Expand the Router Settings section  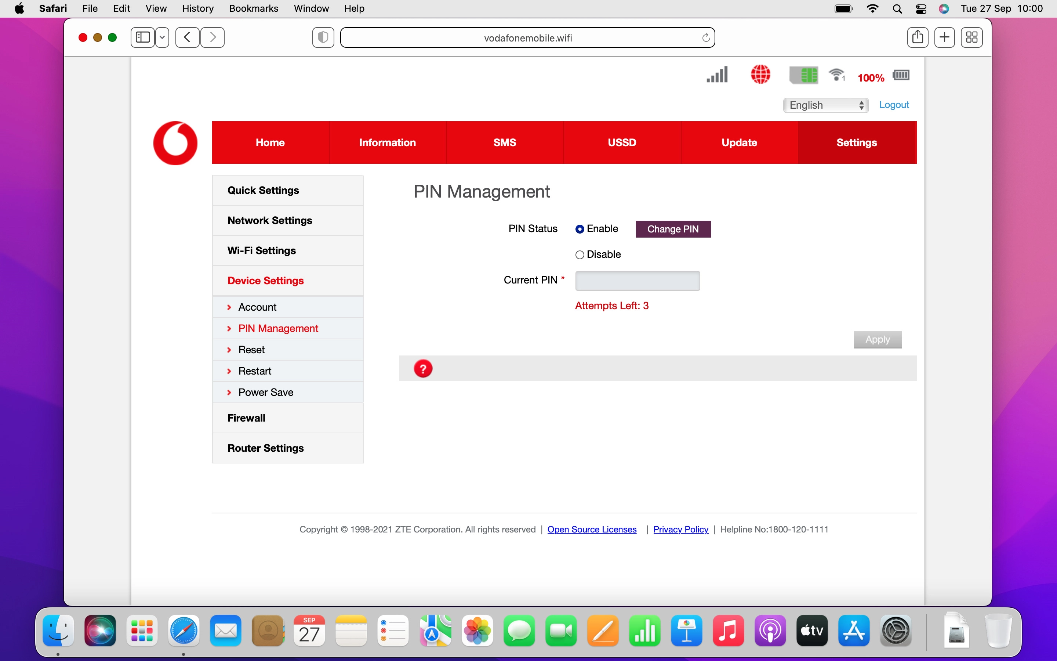(265, 448)
